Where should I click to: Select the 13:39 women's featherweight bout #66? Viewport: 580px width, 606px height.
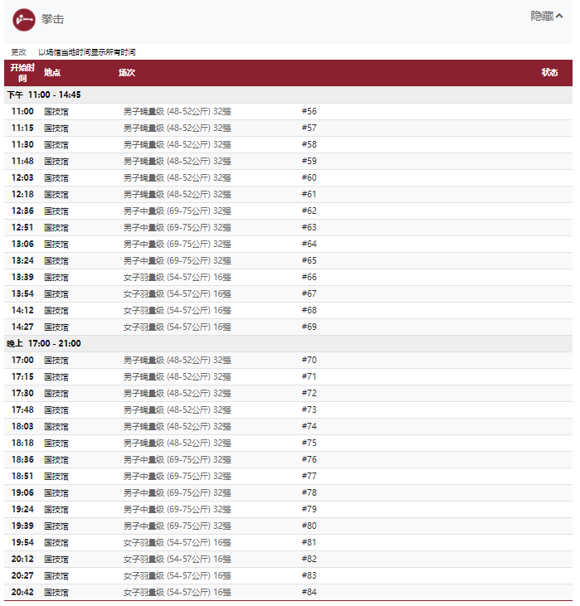click(x=288, y=278)
